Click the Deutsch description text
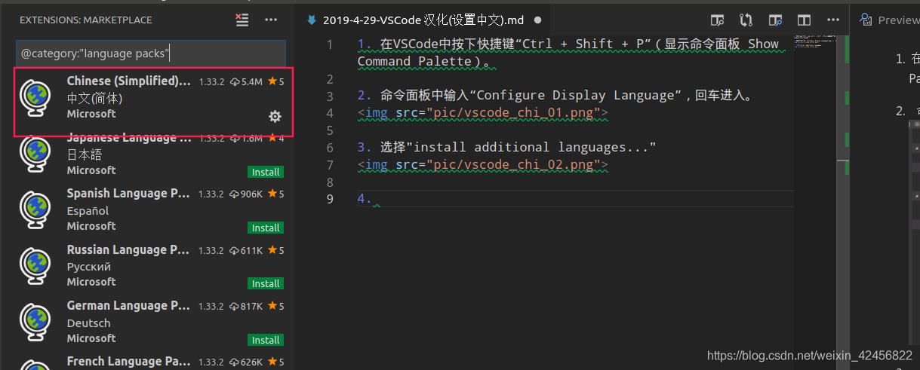This screenshot has width=920, height=370. click(x=88, y=323)
